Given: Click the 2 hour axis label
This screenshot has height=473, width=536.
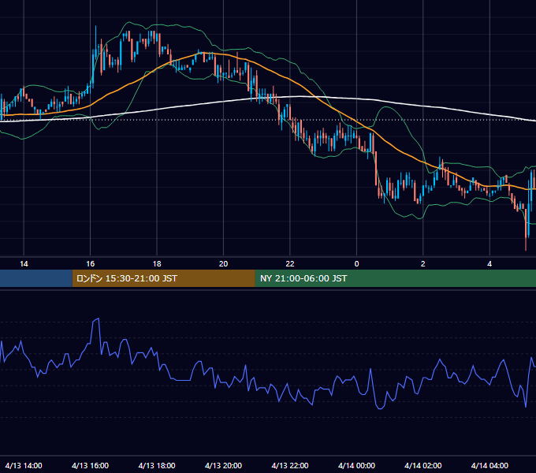Looking at the screenshot, I should [422, 264].
